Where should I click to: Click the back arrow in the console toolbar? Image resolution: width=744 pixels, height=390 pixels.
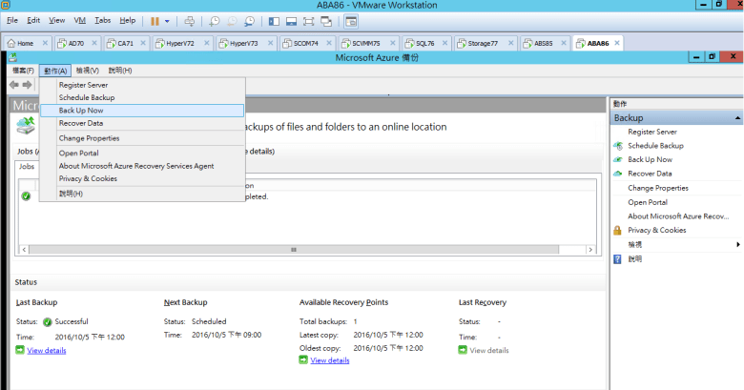coord(14,85)
